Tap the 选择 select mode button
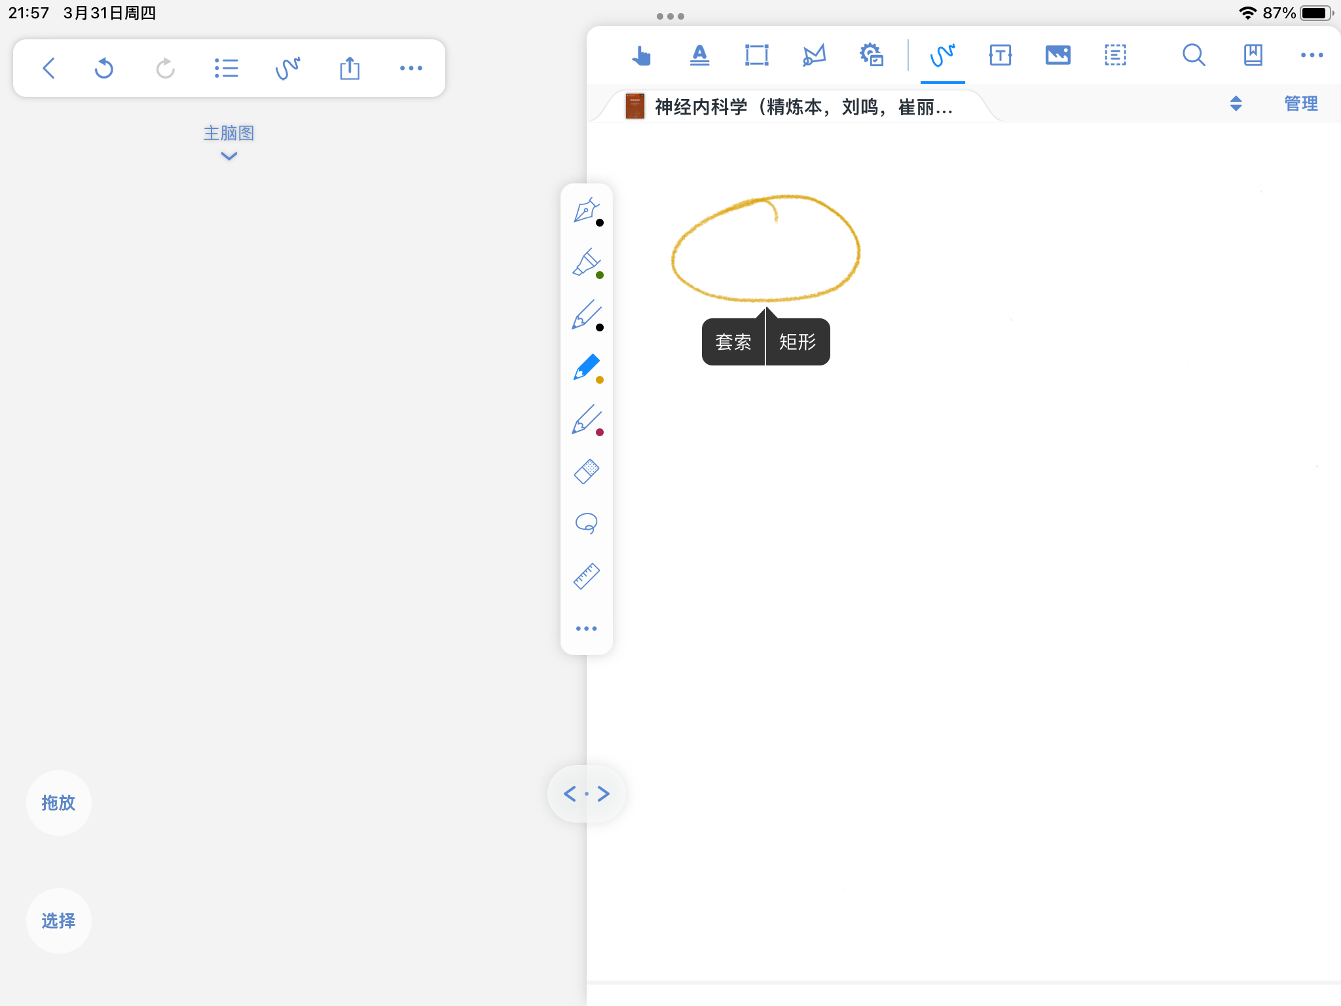This screenshot has width=1341, height=1006. tap(58, 921)
